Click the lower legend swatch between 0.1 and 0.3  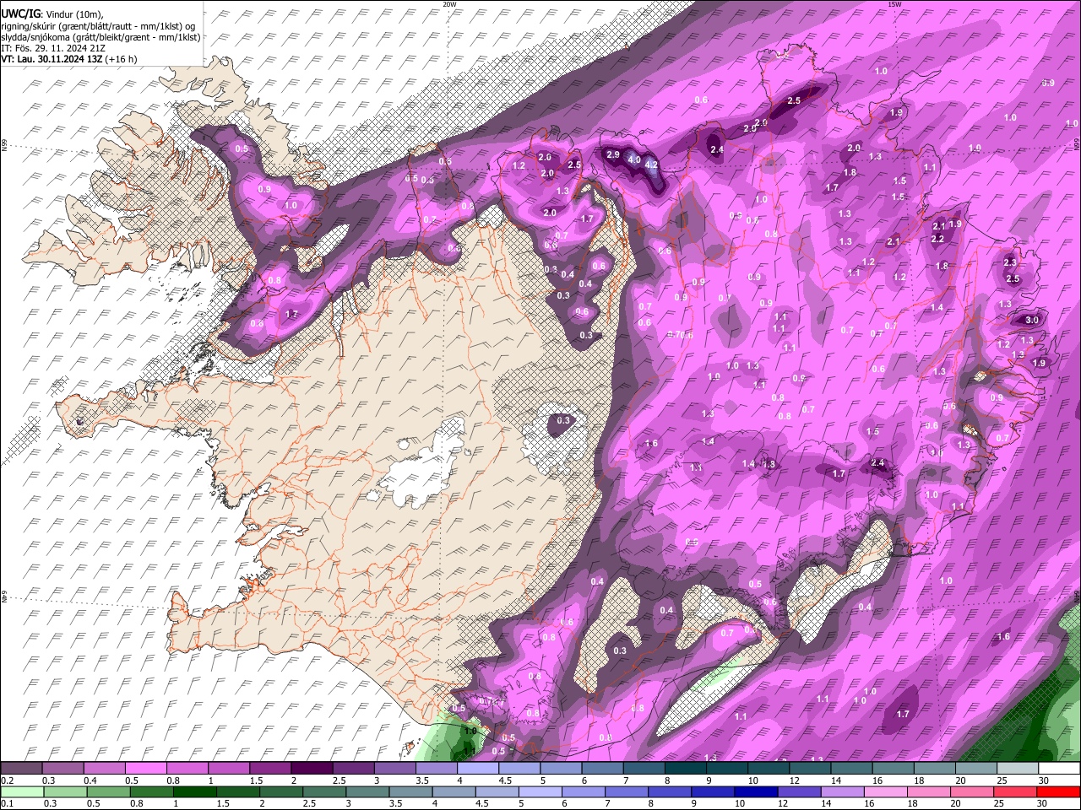point(21,791)
